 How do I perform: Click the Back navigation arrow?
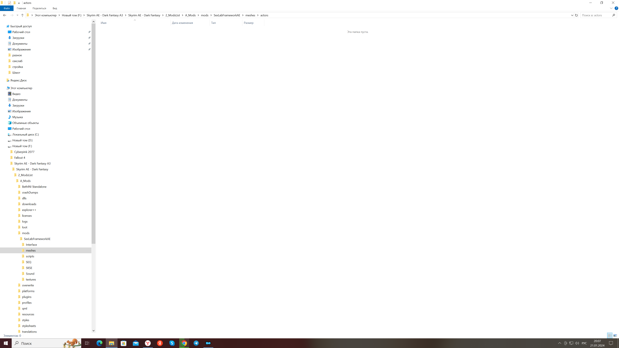coord(5,15)
